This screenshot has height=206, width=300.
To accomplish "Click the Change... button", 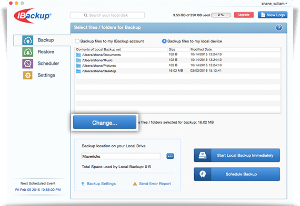I will coord(105,122).
